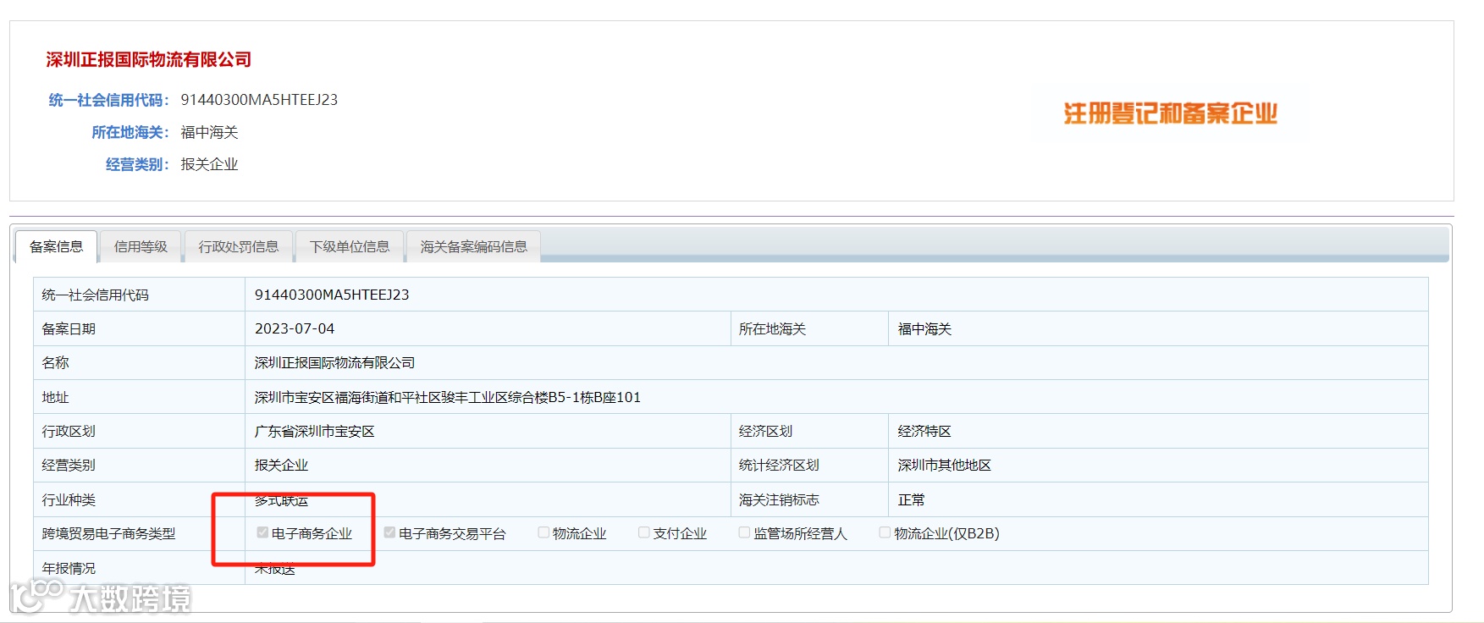The height and width of the screenshot is (623, 1484).
Task: Click the 注册登记和备案企业 status label
Action: 1171,113
